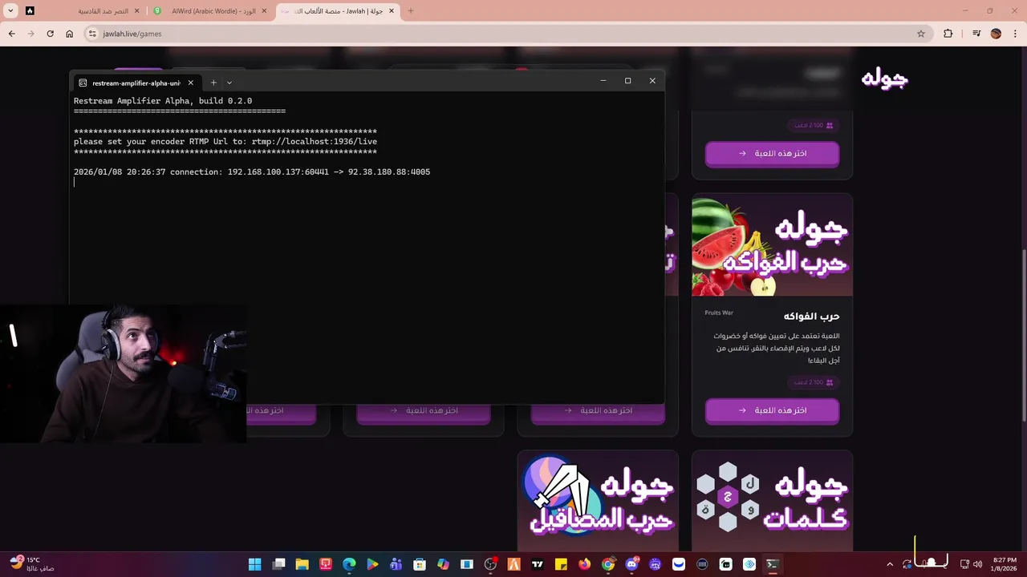Open a new Chrome tab
Image resolution: width=1027 pixels, height=577 pixels.
click(411, 11)
